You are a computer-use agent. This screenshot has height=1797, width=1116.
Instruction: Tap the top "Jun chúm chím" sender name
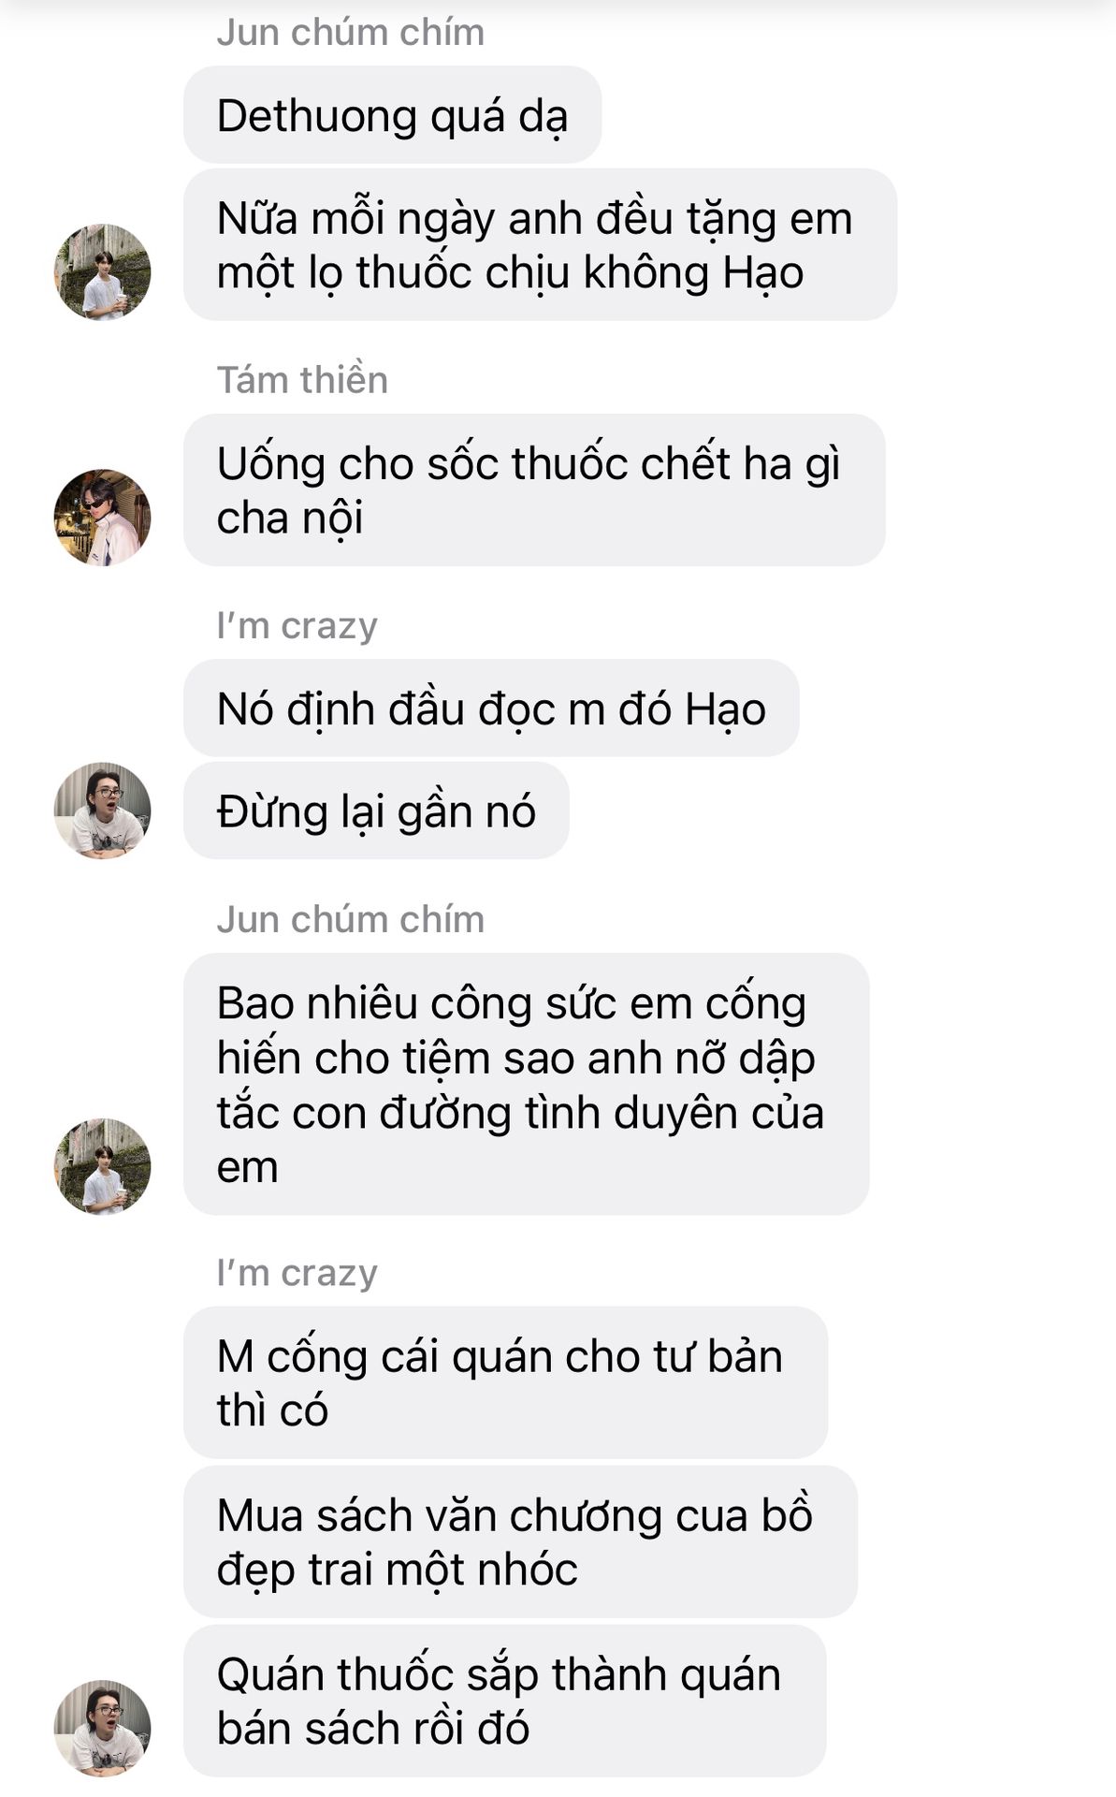click(351, 33)
